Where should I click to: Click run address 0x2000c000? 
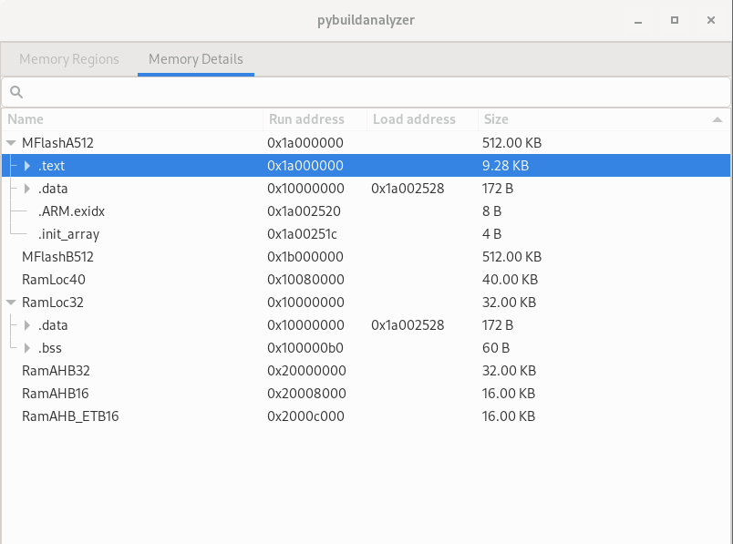pos(305,416)
